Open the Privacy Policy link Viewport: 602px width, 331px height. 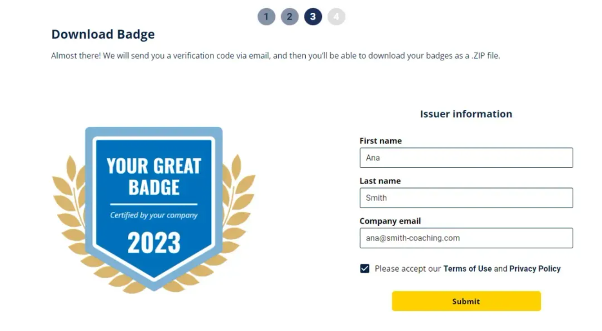535,269
